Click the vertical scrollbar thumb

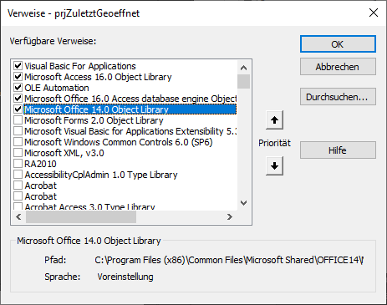(x=243, y=81)
